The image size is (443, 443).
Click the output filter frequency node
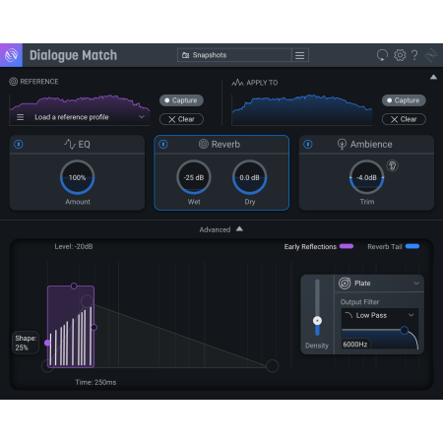click(x=405, y=330)
